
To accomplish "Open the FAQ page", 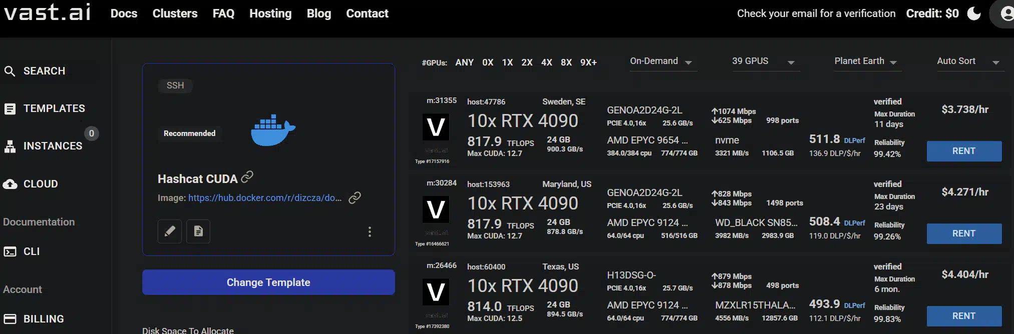I will coord(223,13).
